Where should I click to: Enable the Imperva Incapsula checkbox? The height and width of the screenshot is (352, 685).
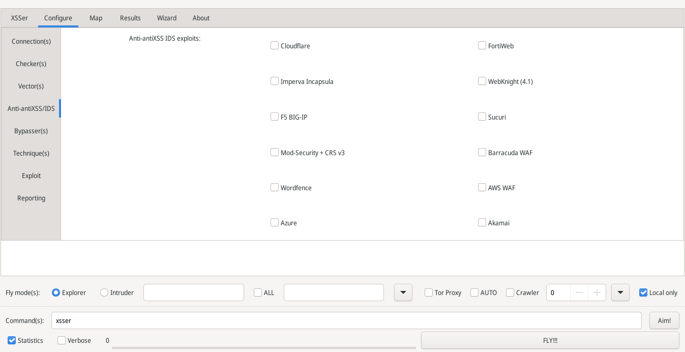275,81
